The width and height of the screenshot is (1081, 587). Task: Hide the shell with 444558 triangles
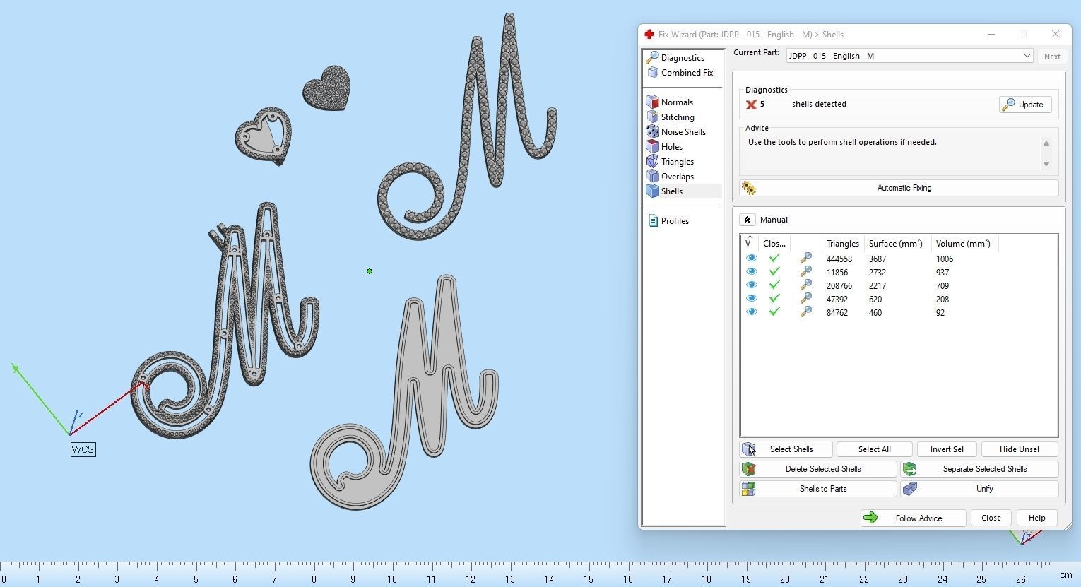751,259
